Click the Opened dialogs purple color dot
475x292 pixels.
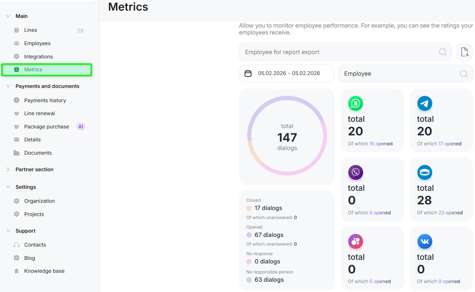(249, 235)
